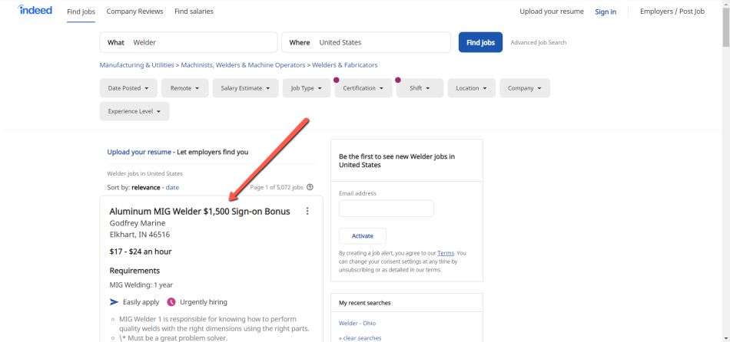Expand the Experience Level filter

134,111
